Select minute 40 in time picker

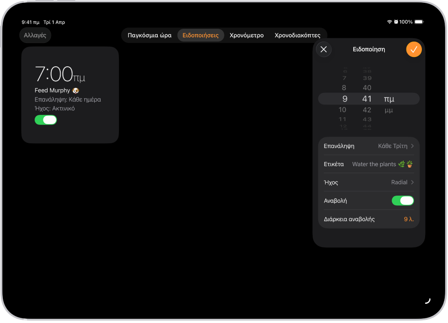click(x=367, y=88)
